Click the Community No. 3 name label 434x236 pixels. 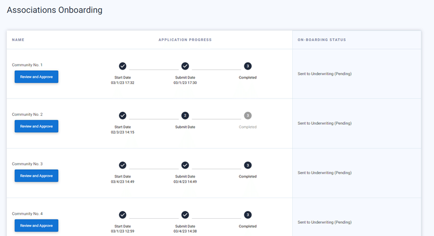[x=27, y=164]
